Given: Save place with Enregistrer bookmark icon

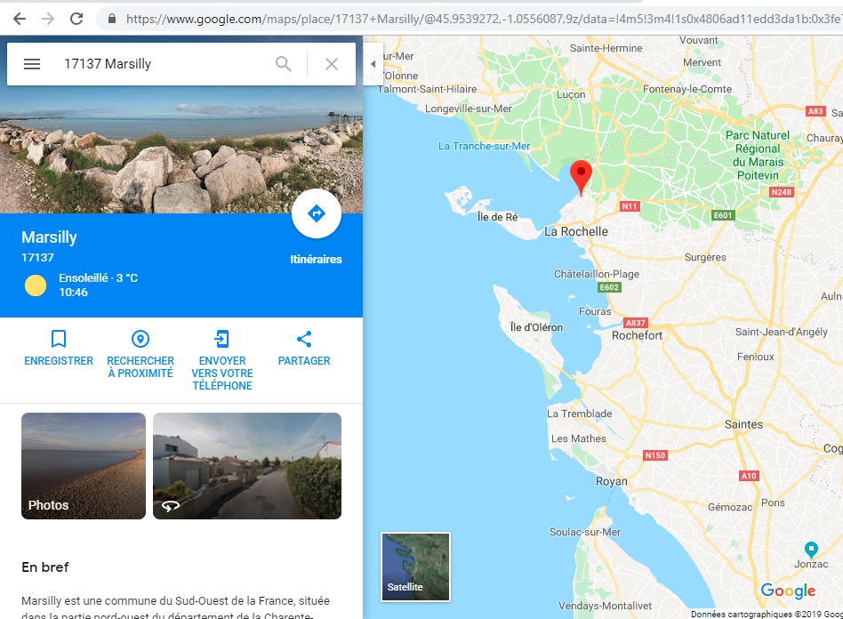Looking at the screenshot, I should tap(59, 339).
